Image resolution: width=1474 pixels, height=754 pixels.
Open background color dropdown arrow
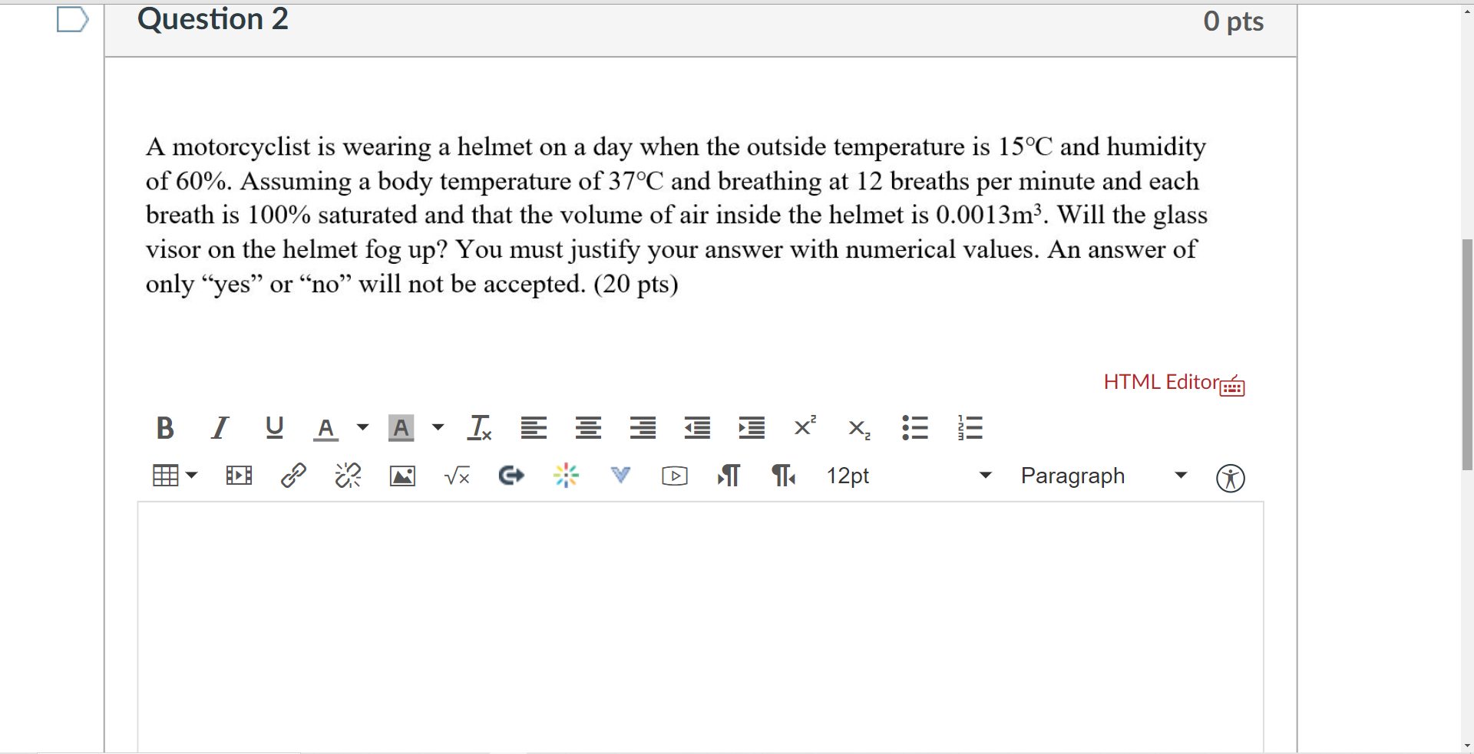pos(438,427)
